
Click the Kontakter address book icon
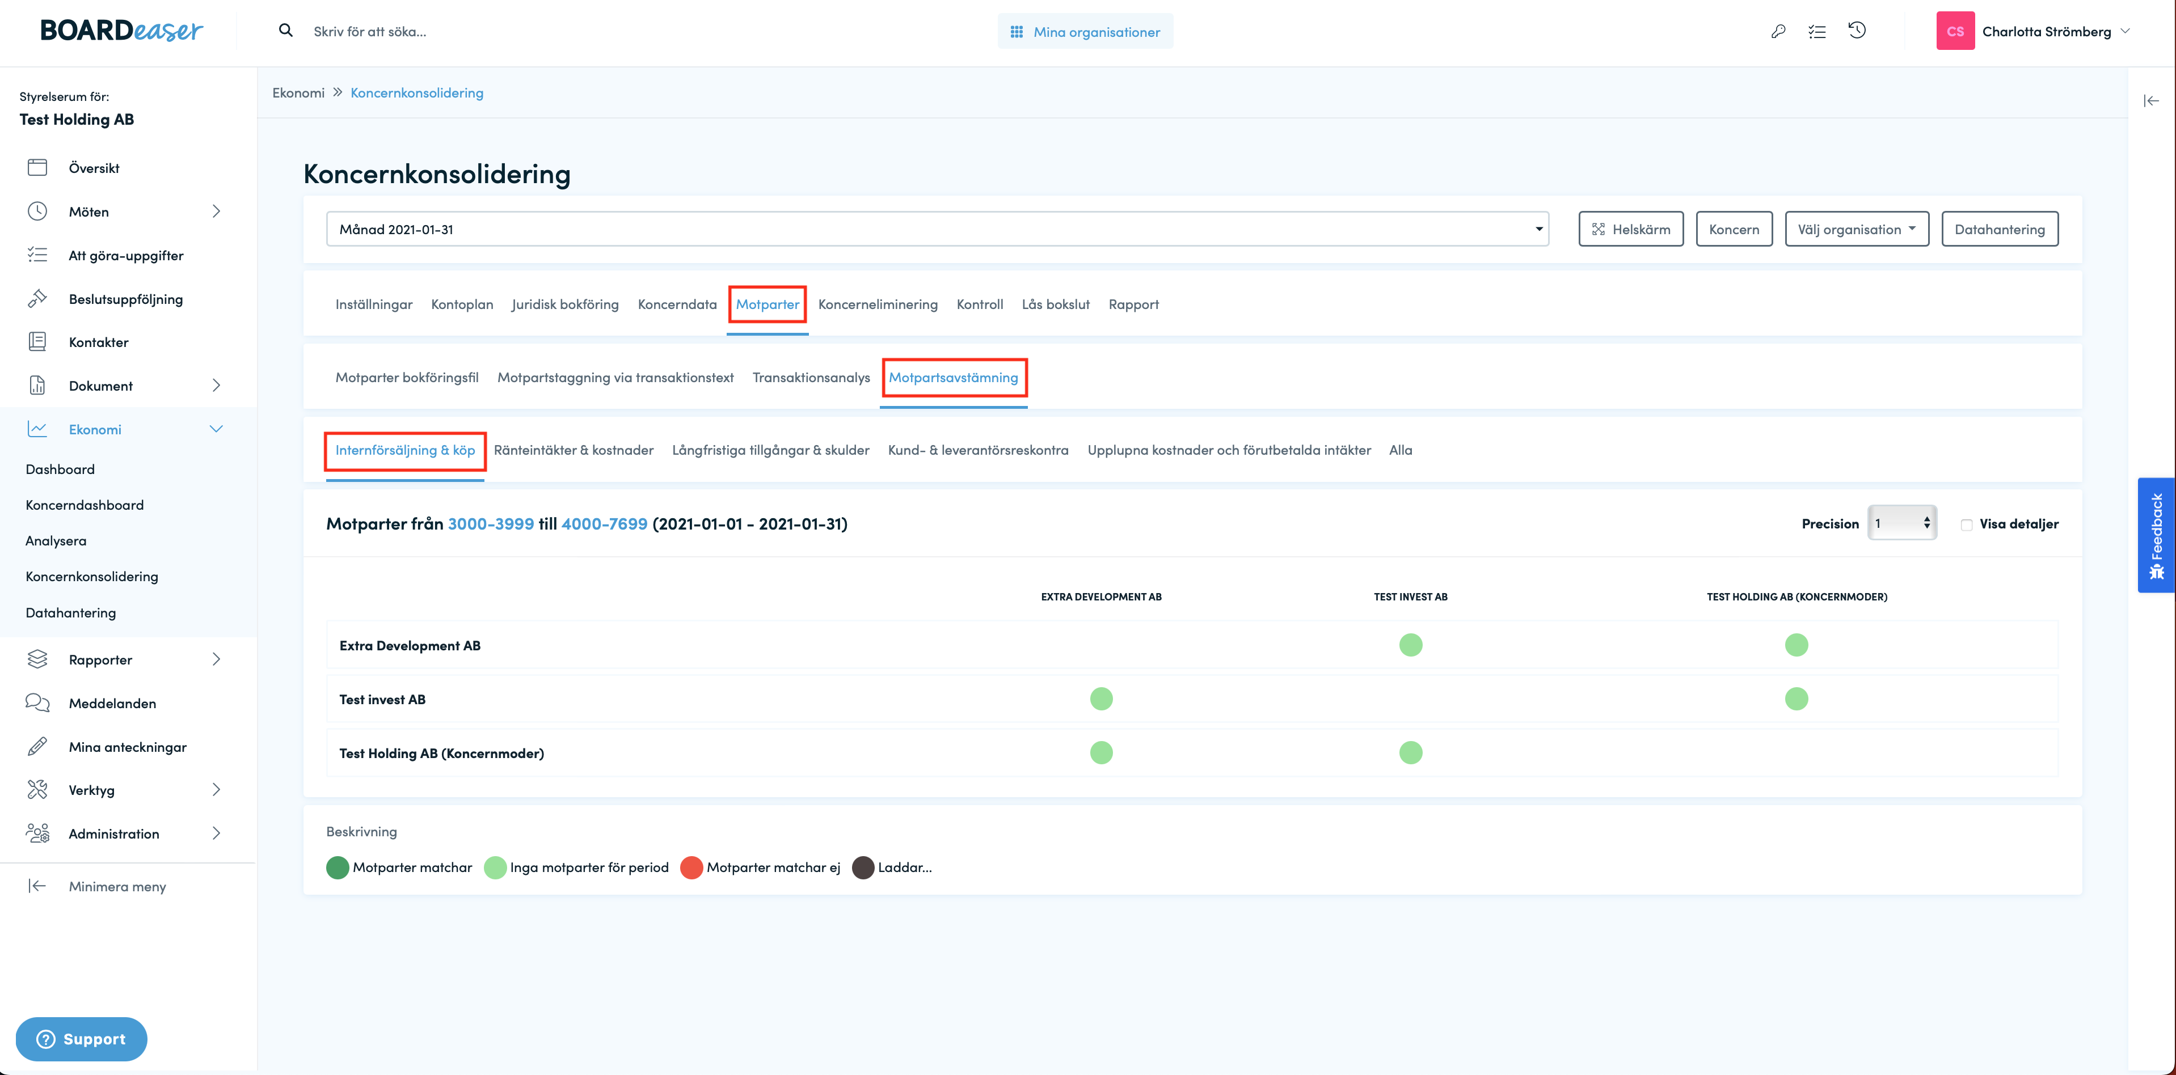(x=37, y=341)
